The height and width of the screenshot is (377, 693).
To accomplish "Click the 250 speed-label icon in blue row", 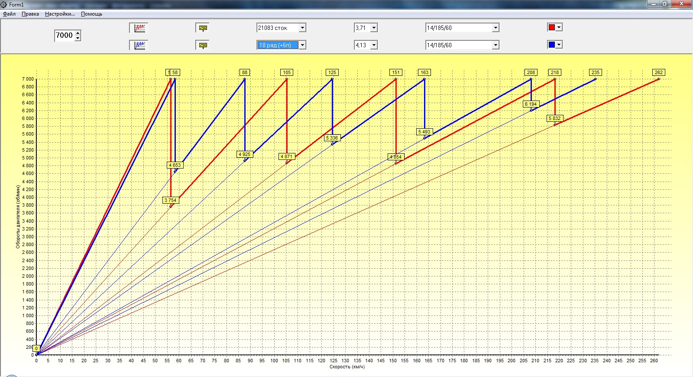I will click(x=202, y=45).
